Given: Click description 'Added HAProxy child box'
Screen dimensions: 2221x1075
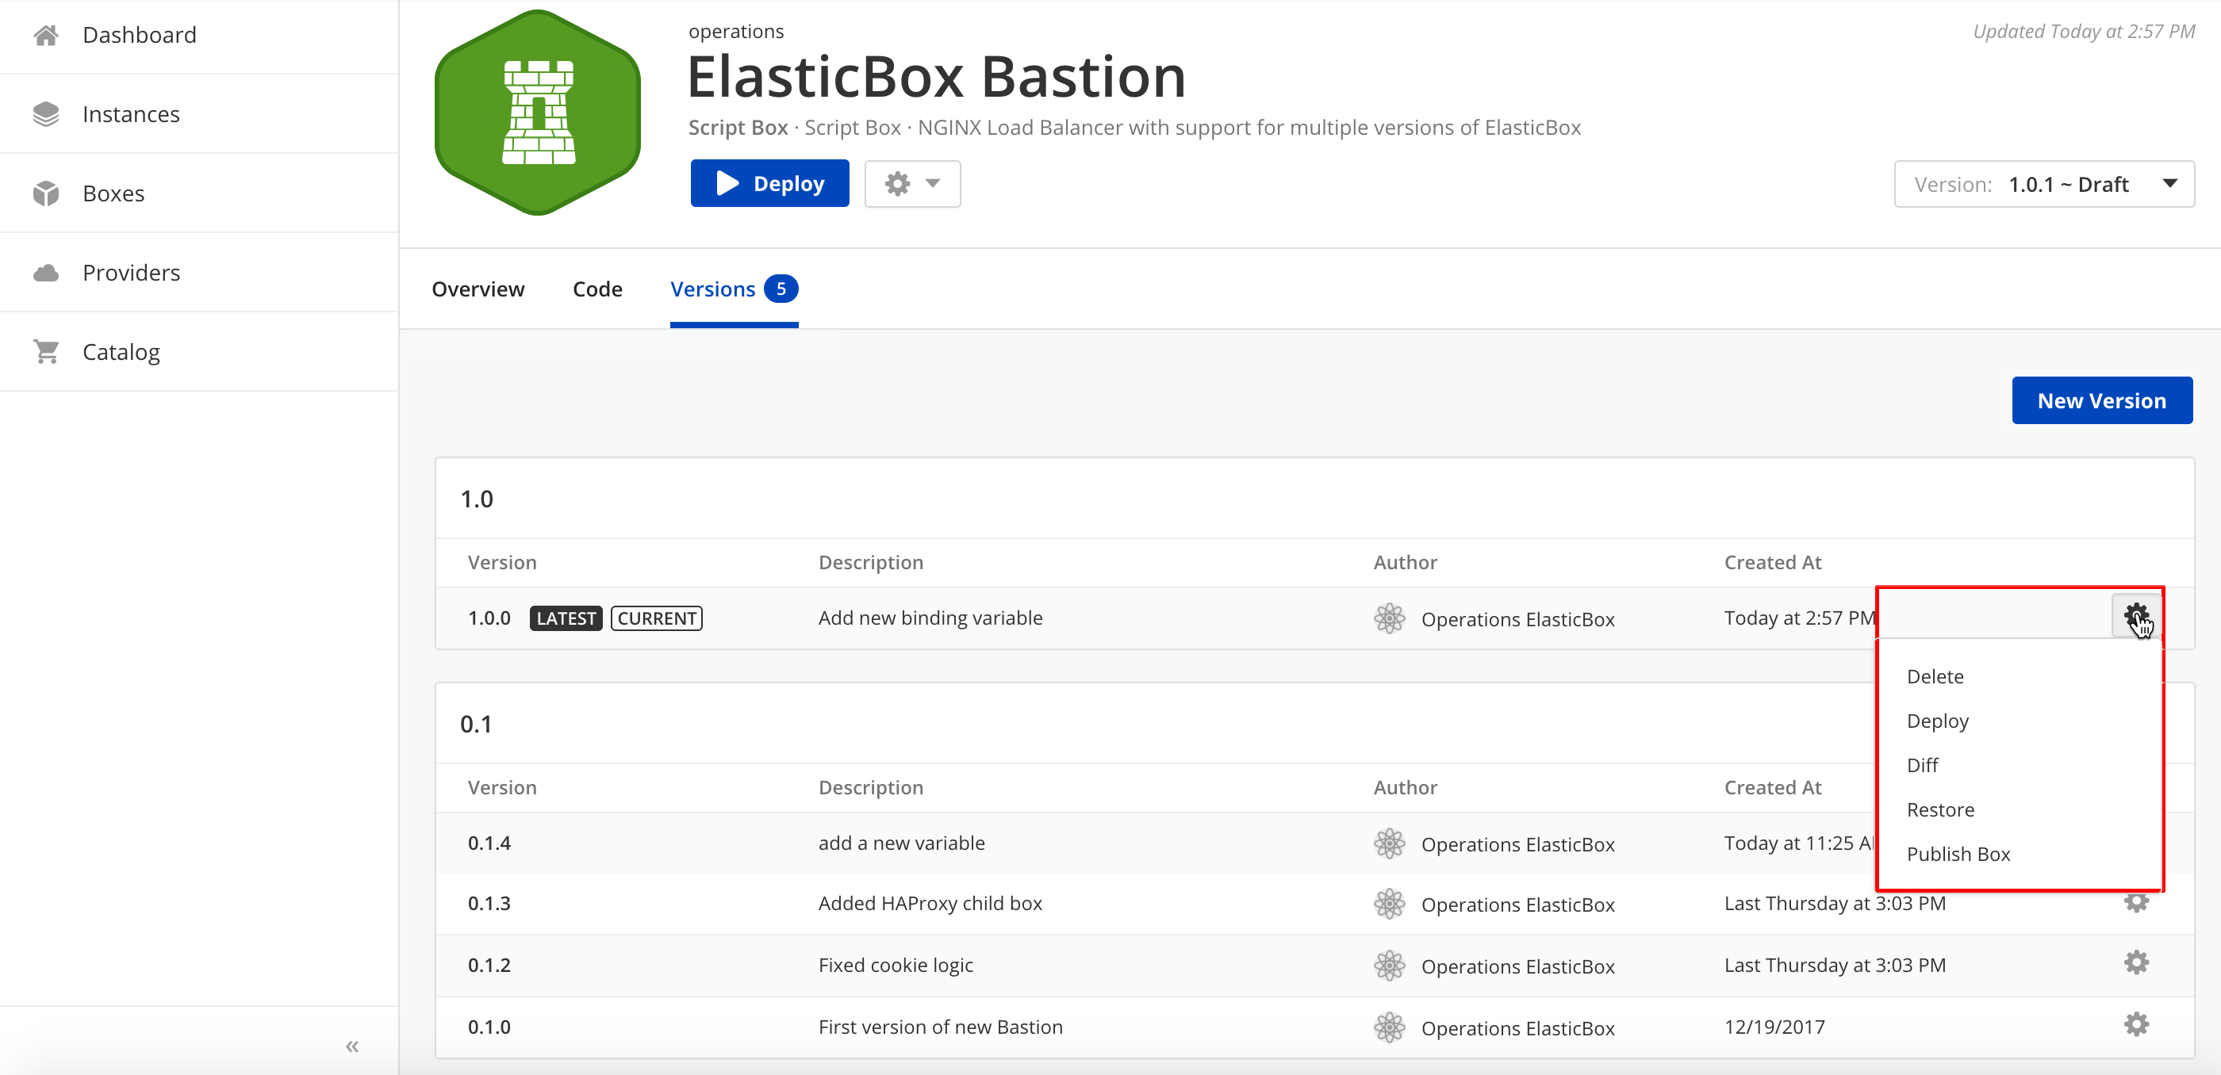Looking at the screenshot, I should pos(930,903).
